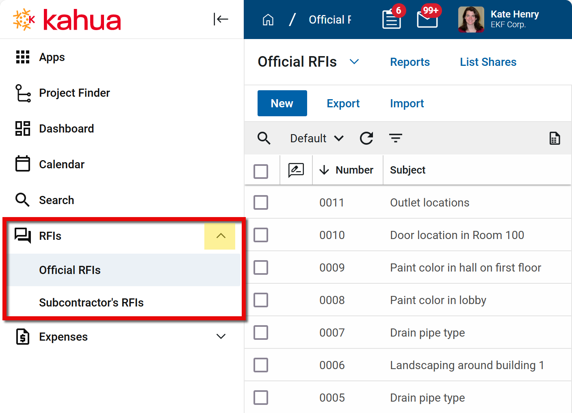The image size is (572, 413).
Task: Open Kate Henry's profile picture
Action: coord(471,20)
